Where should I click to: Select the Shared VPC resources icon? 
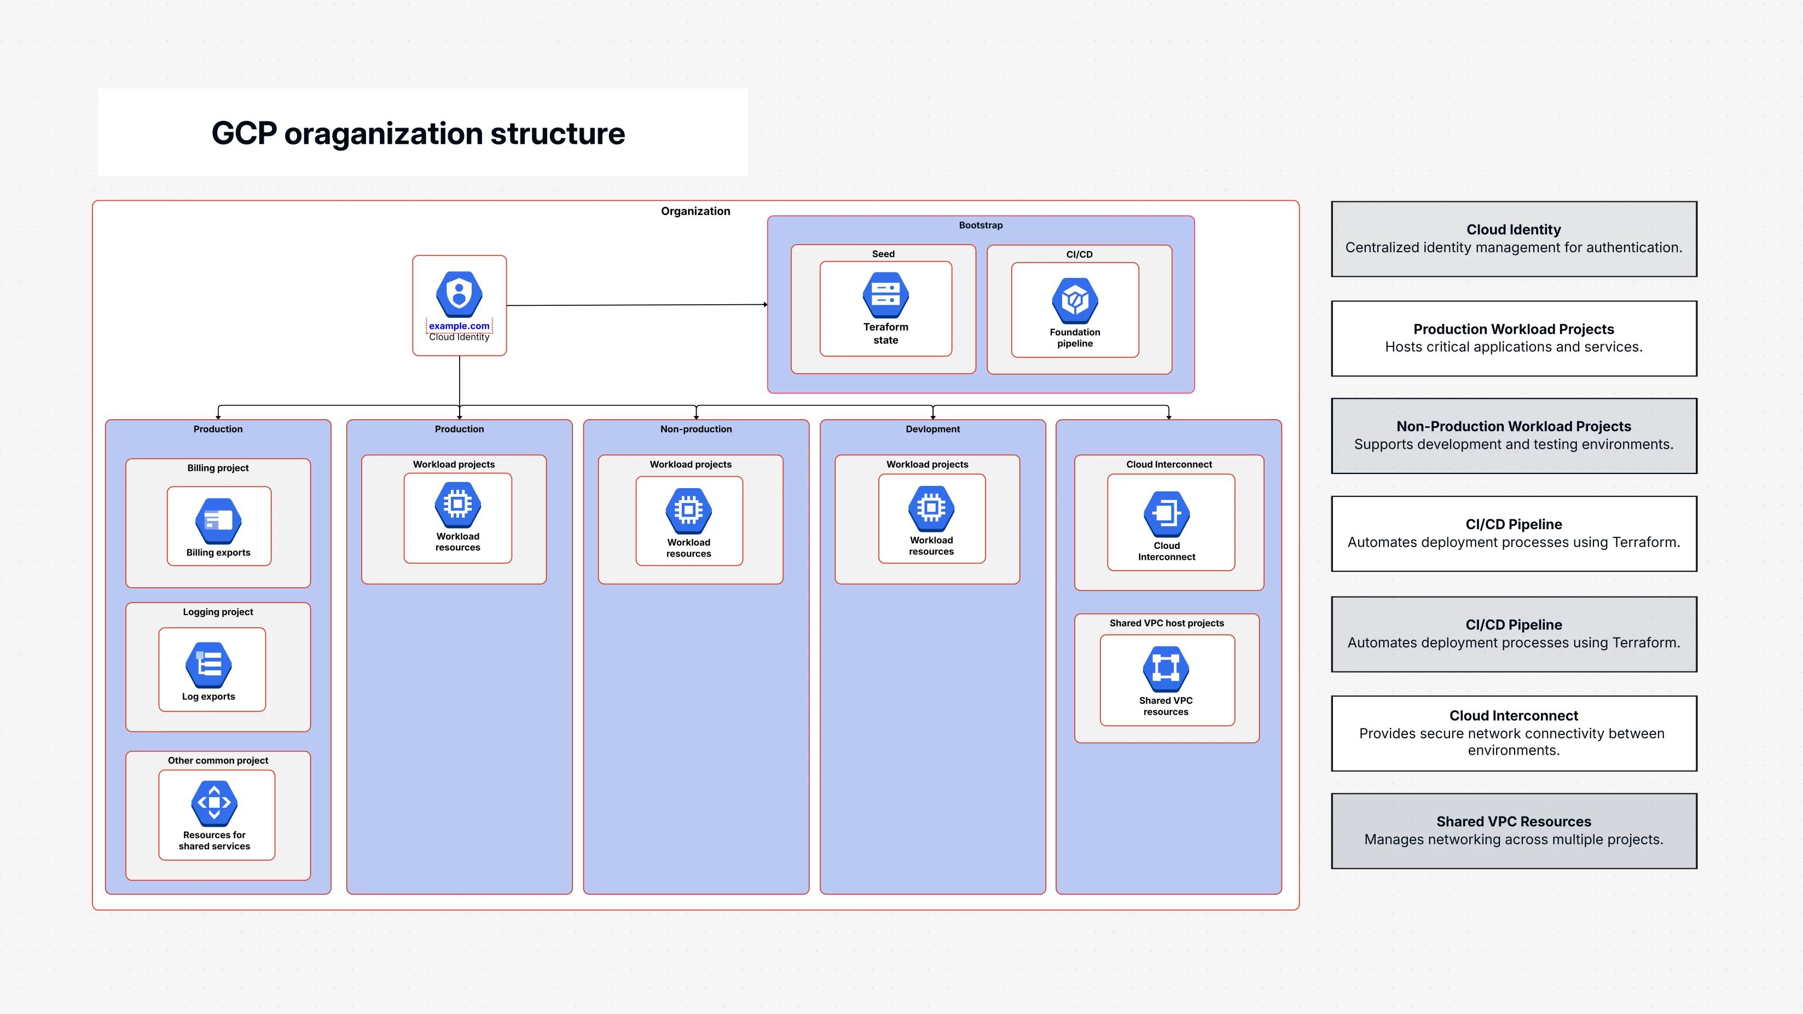click(1166, 669)
